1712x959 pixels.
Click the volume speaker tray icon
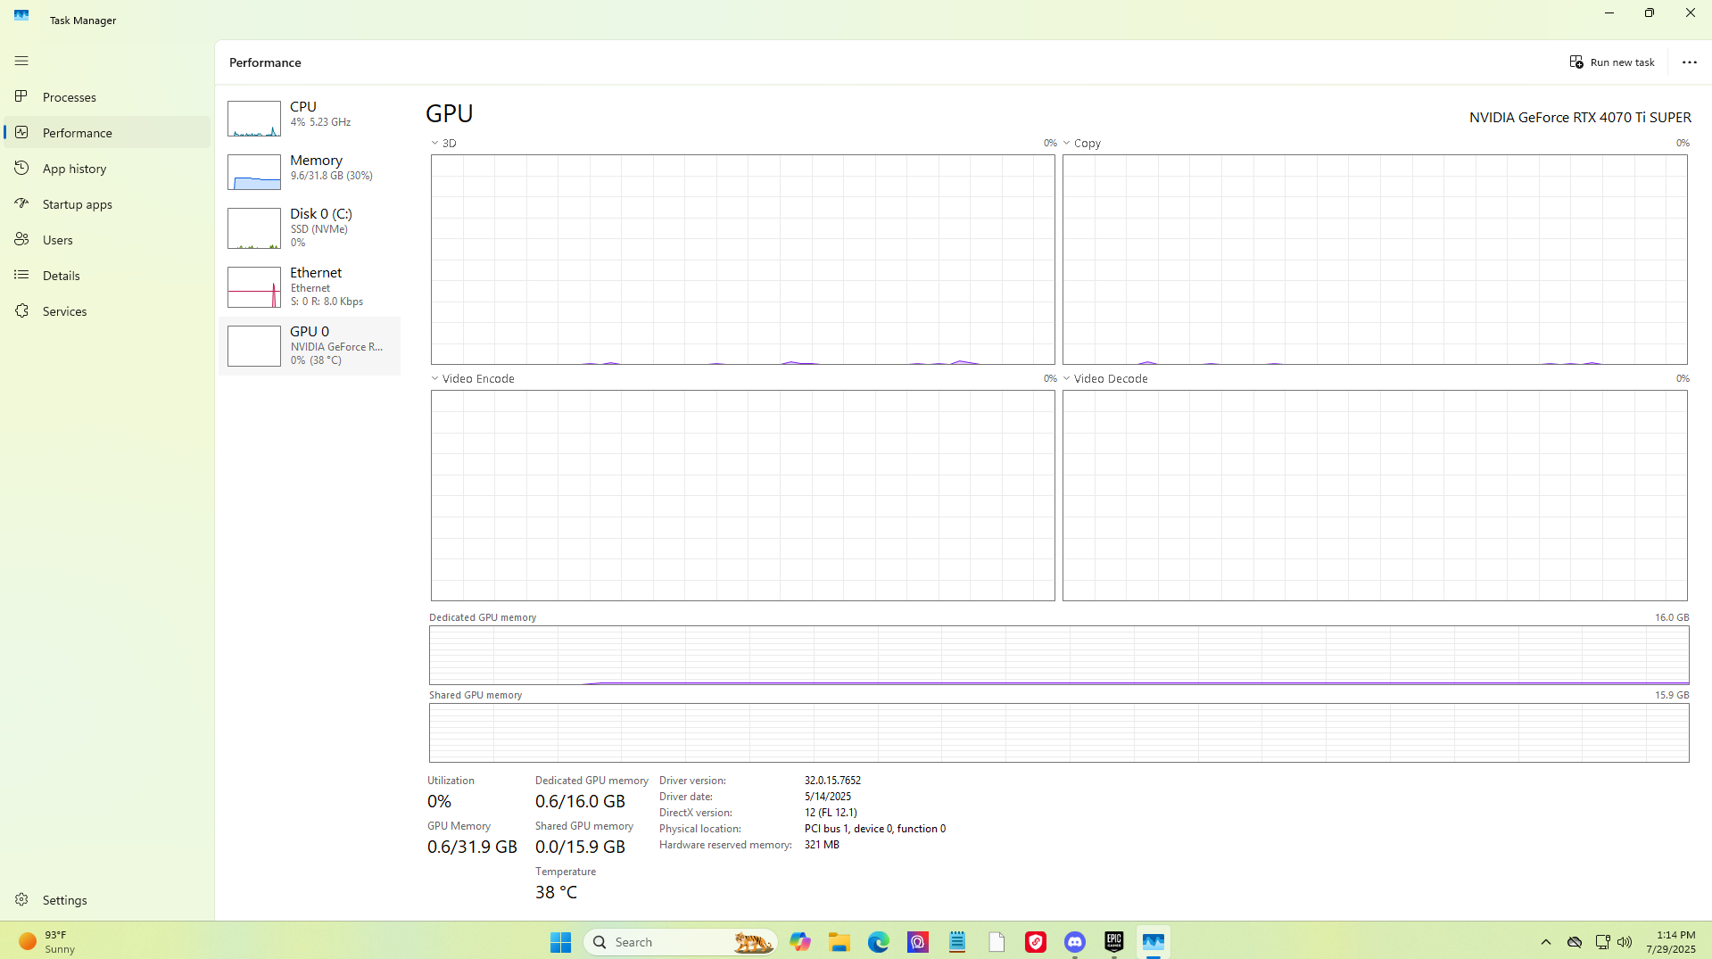click(x=1625, y=942)
